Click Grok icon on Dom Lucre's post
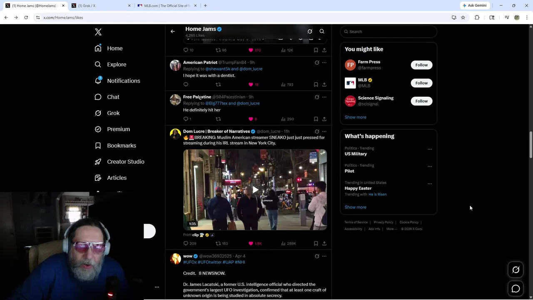Image resolution: width=533 pixels, height=300 pixels. tap(317, 132)
